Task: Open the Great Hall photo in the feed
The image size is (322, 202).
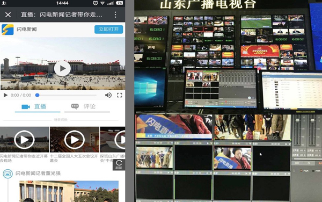Action: [x=69, y=191]
